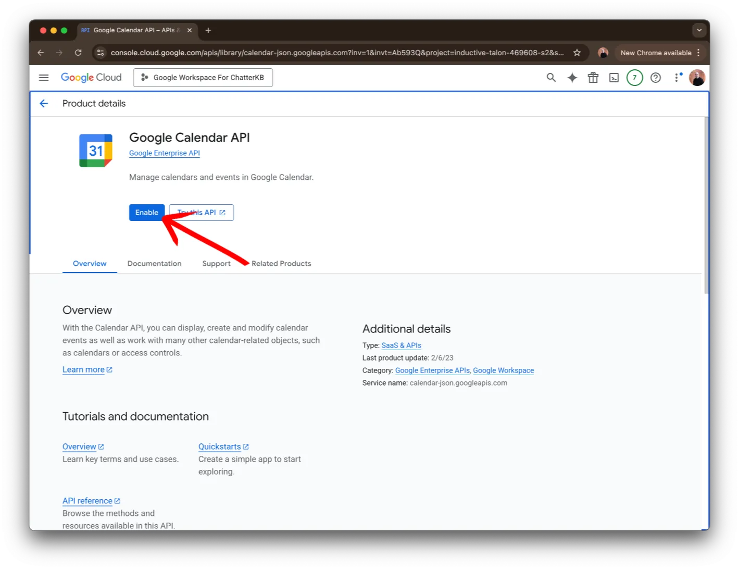Open the Quickstarts link

click(223, 447)
